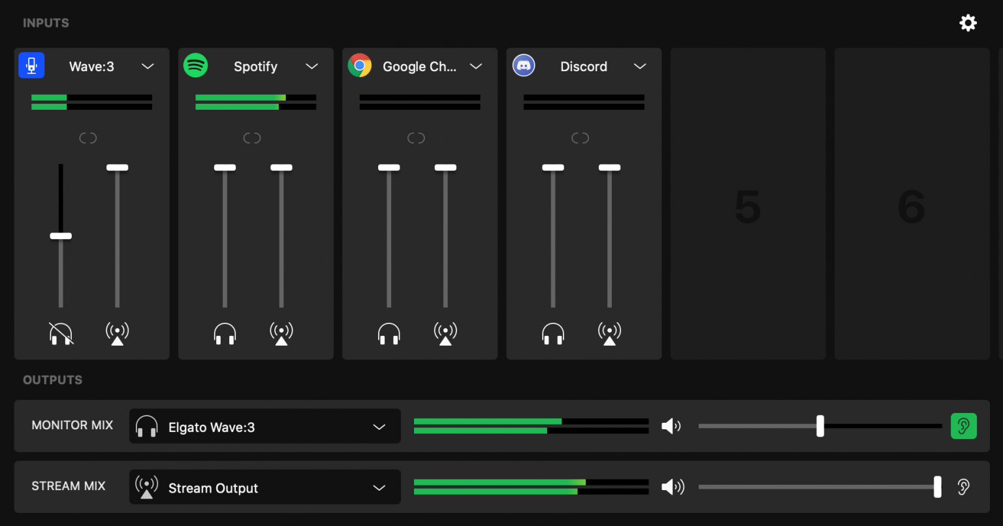This screenshot has width=1003, height=526.
Task: Click the Monitor Mix headphone icon
Action: click(146, 426)
